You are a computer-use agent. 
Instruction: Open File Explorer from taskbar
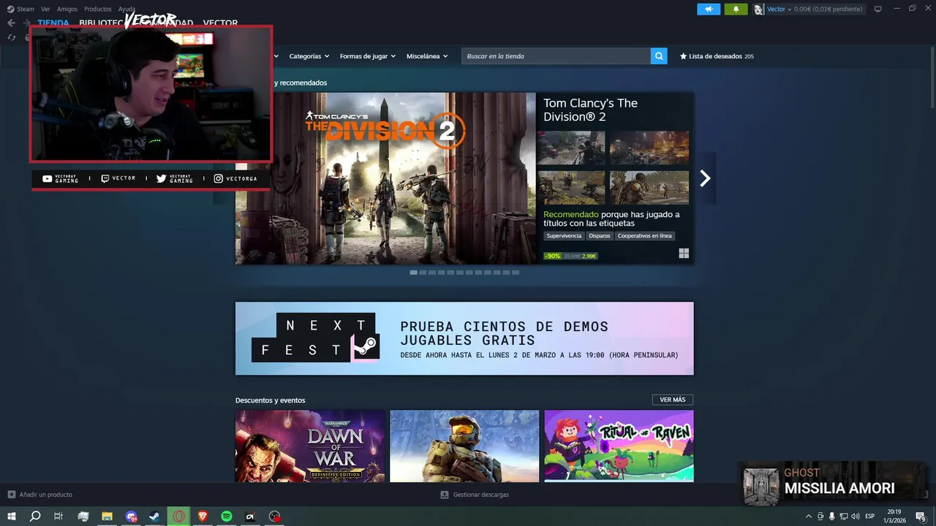pos(107,517)
